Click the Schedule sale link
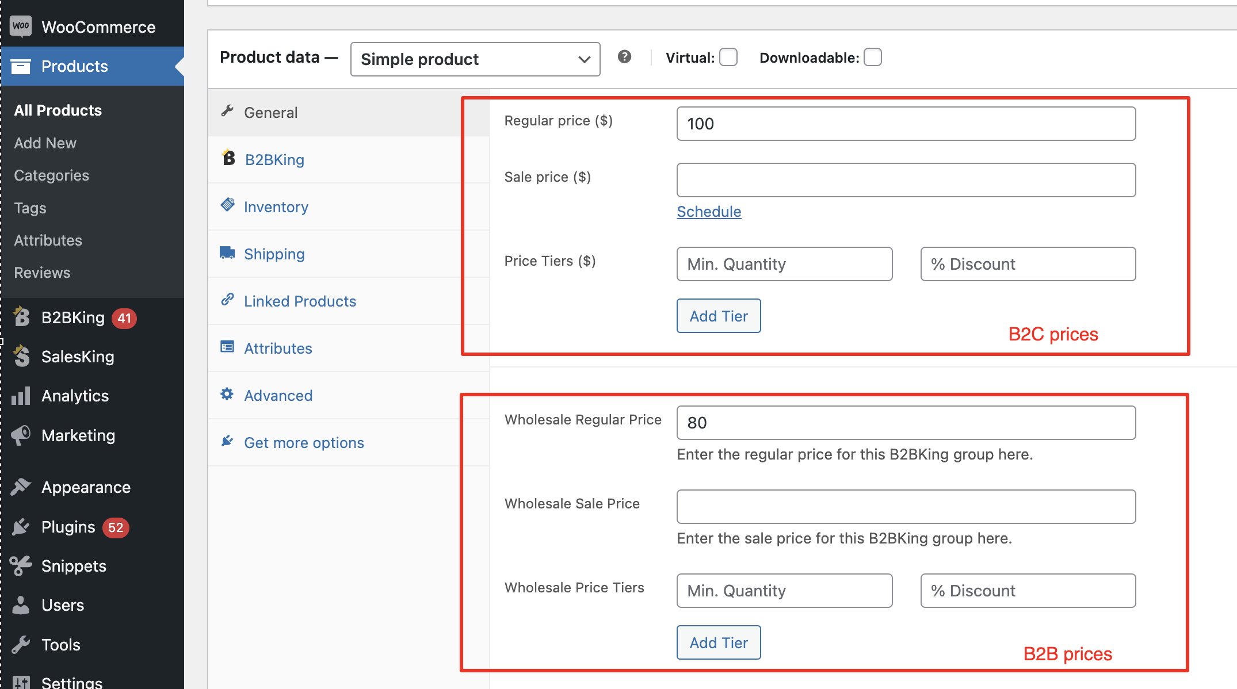The image size is (1237, 689). pos(709,212)
